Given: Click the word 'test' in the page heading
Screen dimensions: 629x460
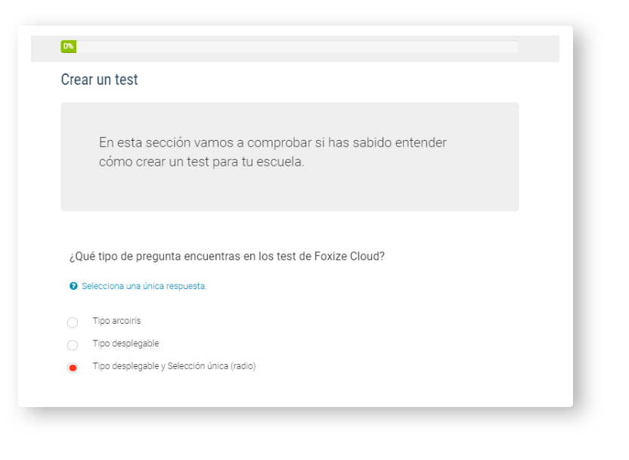Looking at the screenshot, I should (126, 79).
